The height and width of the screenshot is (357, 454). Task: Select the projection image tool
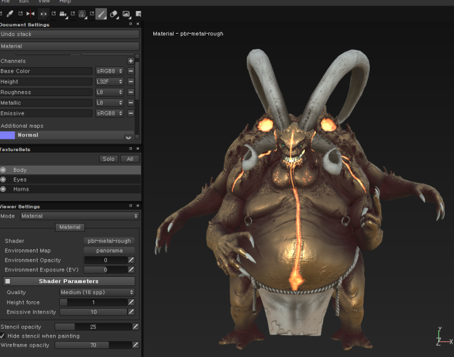pyautogui.click(x=126, y=14)
